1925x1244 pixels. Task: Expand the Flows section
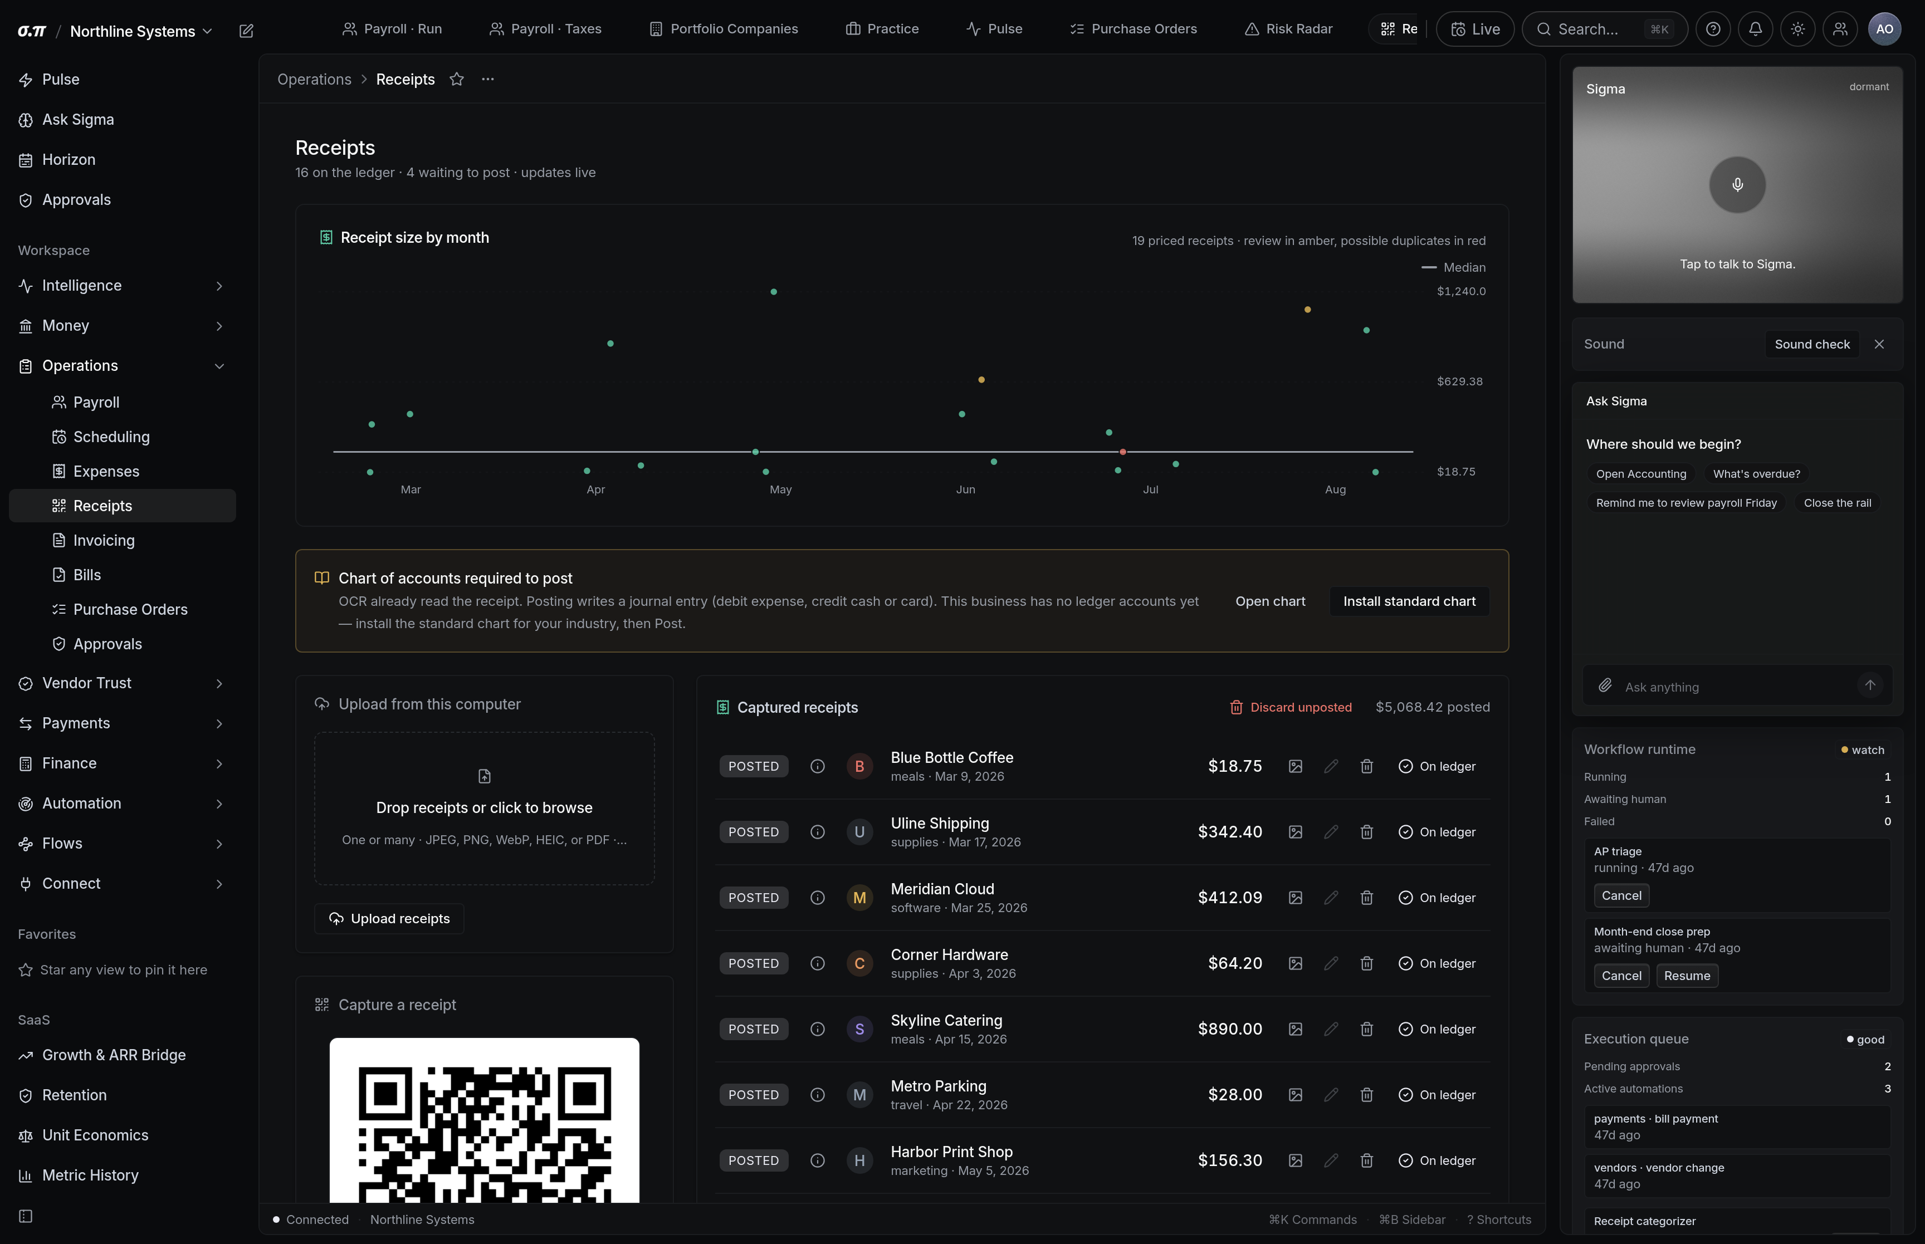pyautogui.click(x=122, y=843)
